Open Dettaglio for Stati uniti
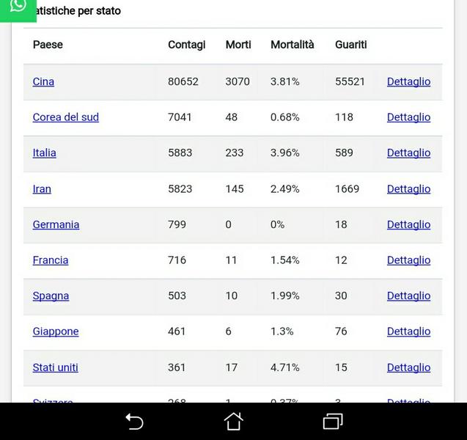 408,367
